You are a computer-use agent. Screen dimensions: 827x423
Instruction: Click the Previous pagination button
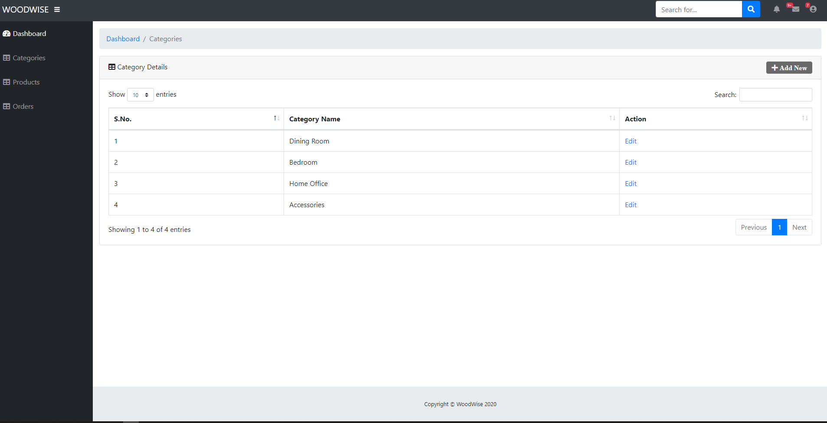(754, 228)
